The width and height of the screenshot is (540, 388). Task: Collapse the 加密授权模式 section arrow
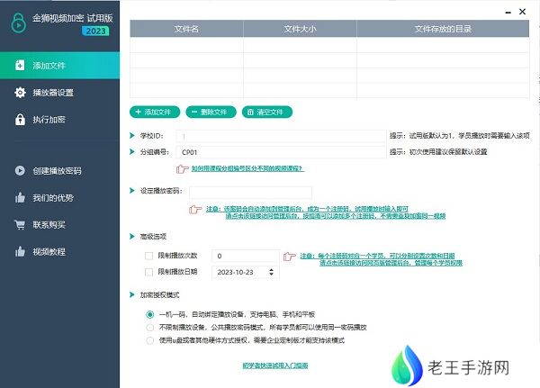[132, 294]
